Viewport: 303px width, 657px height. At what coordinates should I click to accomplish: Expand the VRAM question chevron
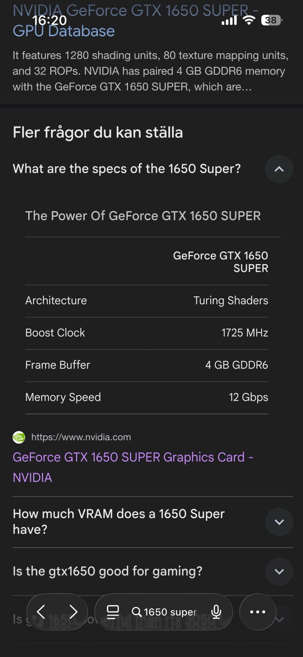pyautogui.click(x=279, y=522)
